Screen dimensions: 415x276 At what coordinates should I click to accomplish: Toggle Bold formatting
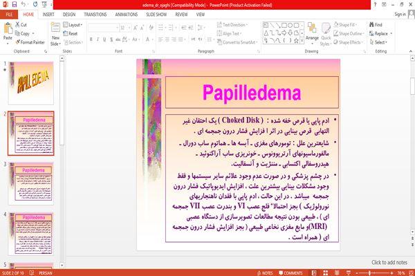click(91, 39)
